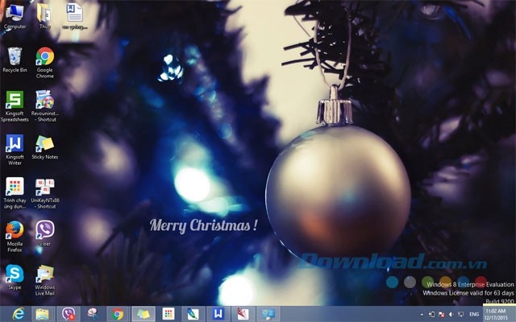Open Kingsoft Spreadsheets from the desktop
This screenshot has width=516, height=322.
tap(15, 105)
